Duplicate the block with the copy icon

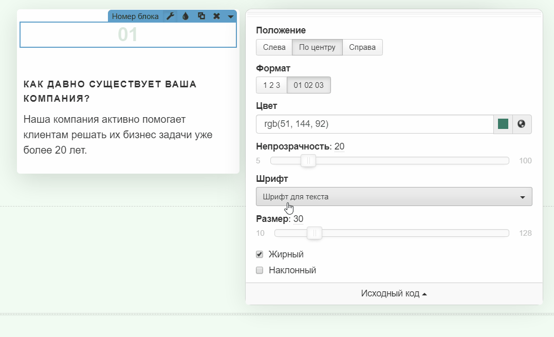pos(201,16)
